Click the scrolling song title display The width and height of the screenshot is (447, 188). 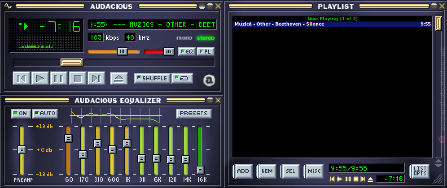[152, 25]
